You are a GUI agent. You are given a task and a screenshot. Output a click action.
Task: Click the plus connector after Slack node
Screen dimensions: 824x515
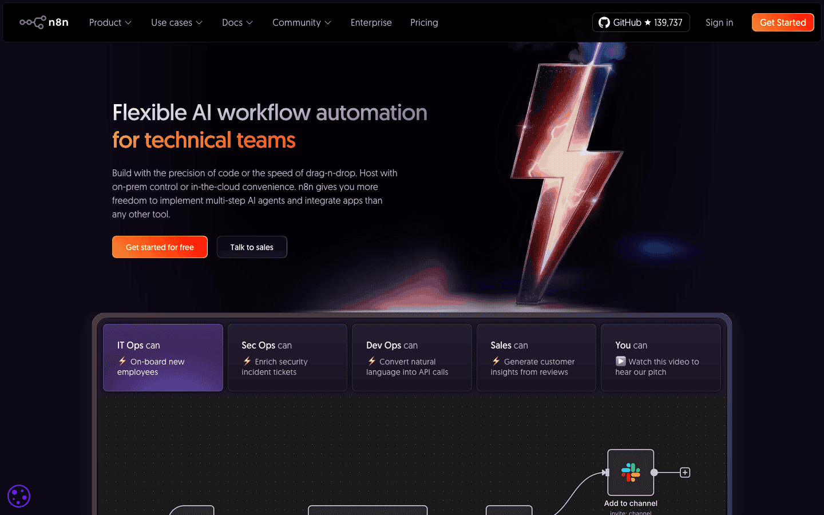pyautogui.click(x=685, y=473)
